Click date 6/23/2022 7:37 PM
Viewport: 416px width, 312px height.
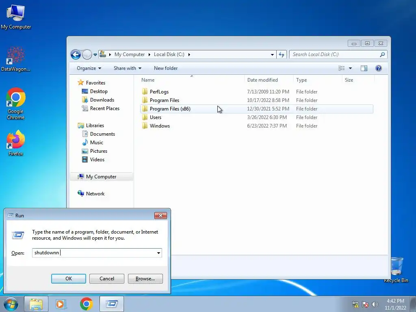(267, 126)
